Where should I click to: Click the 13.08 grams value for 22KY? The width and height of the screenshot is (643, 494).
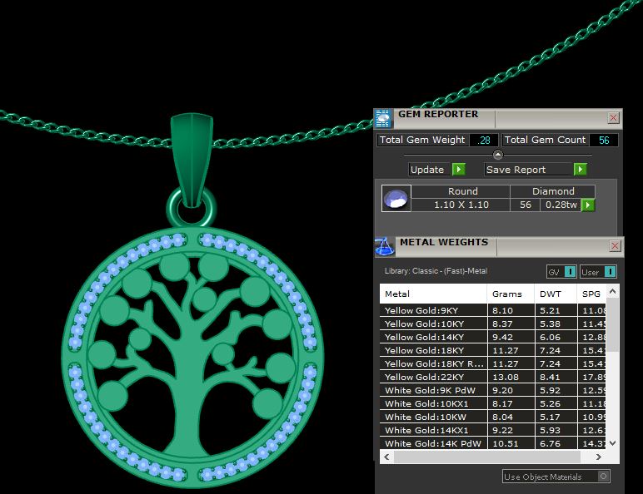click(511, 377)
